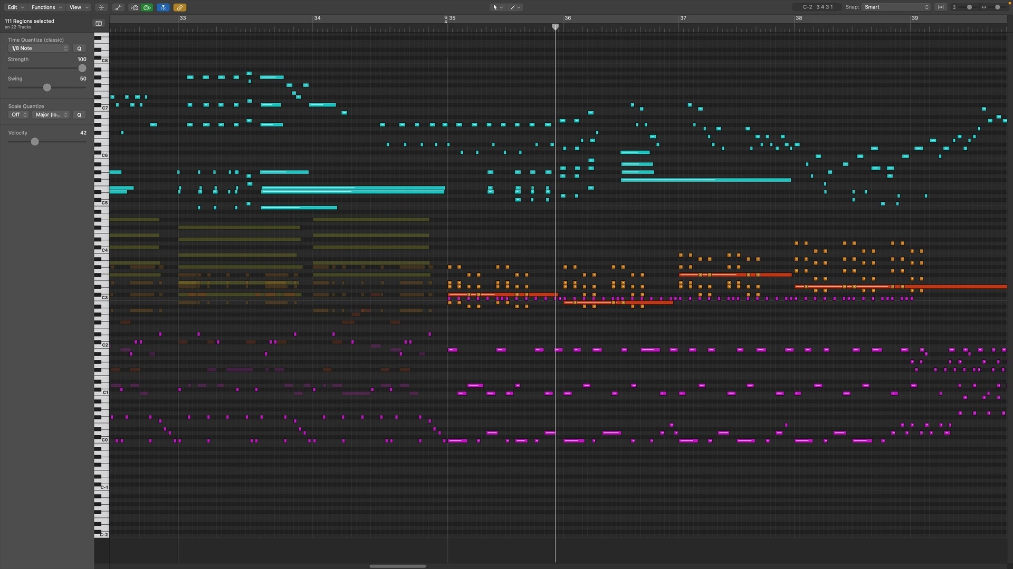This screenshot has height=569, width=1013.
Task: Open the Snap Smart dropdown
Action: pos(896,7)
